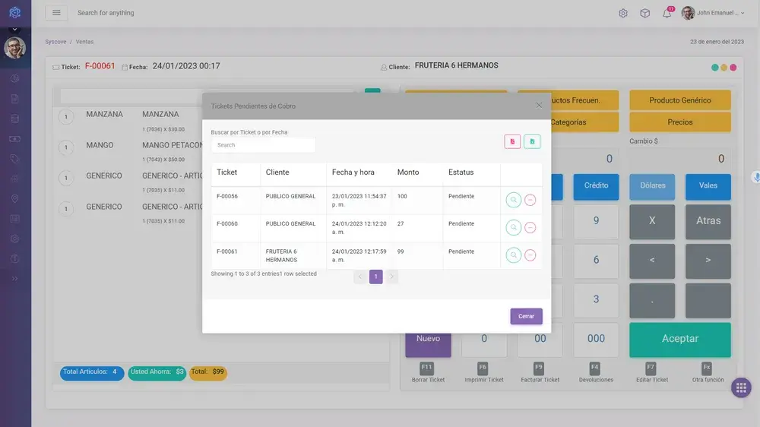The image size is (760, 427).
Task: Click the red minus icon for ticket F-00060
Action: (x=530, y=227)
